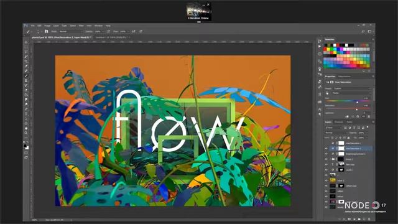The height and width of the screenshot is (224, 398).
Task: Open the Window menu
Action: (98, 26)
